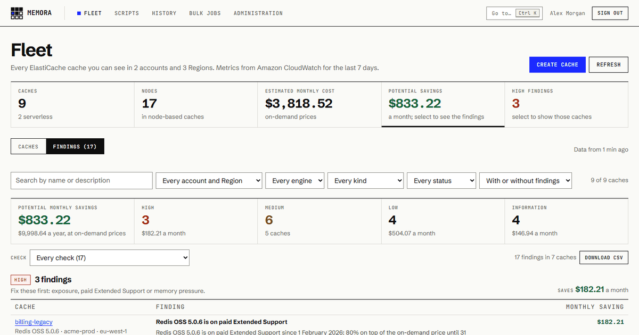Open the Every engine dropdown
Image resolution: width=639 pixels, height=335 pixels.
click(x=295, y=181)
